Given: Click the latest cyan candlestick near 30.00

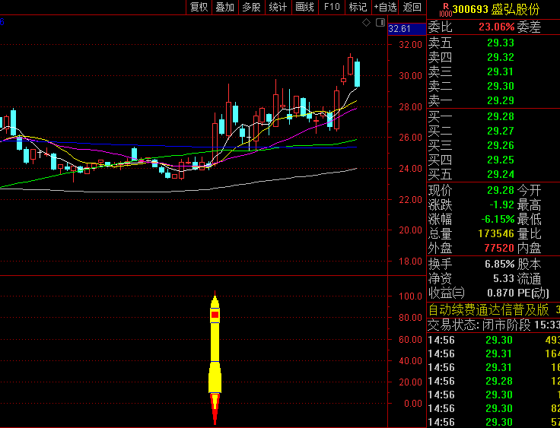Looking at the screenshot, I should [x=357, y=74].
